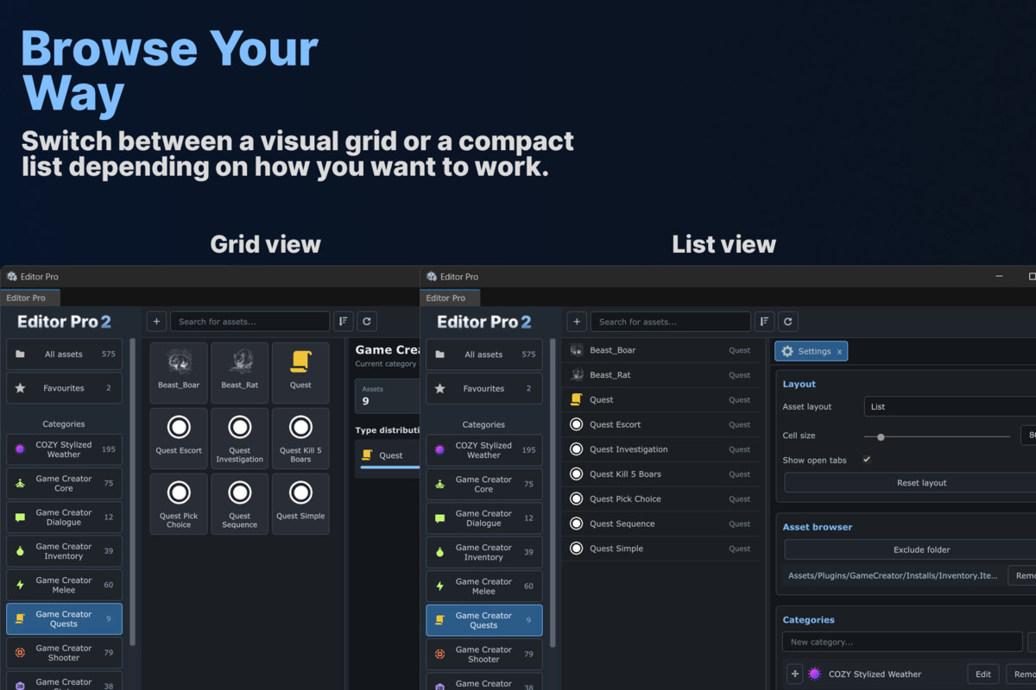Click the New category input field

[902, 642]
